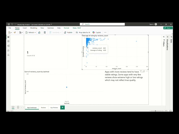Switch to Model view in sidebar
The height and width of the screenshot is (134, 179).
8,46
